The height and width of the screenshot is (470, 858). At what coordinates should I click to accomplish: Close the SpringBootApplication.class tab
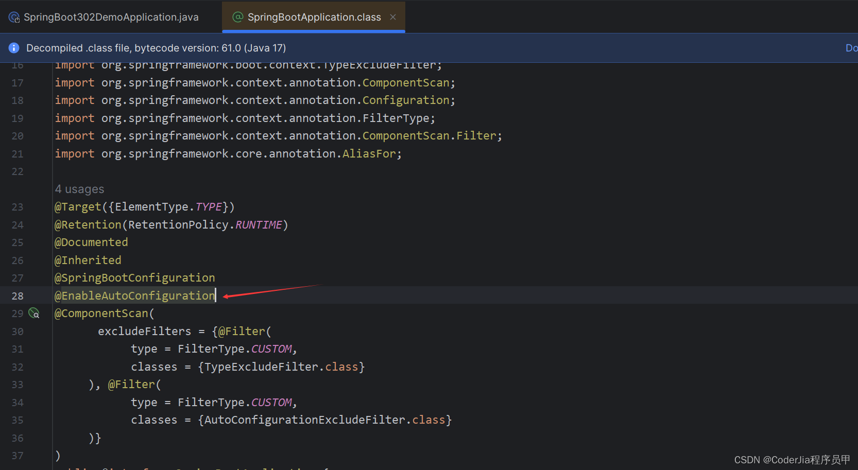point(393,17)
